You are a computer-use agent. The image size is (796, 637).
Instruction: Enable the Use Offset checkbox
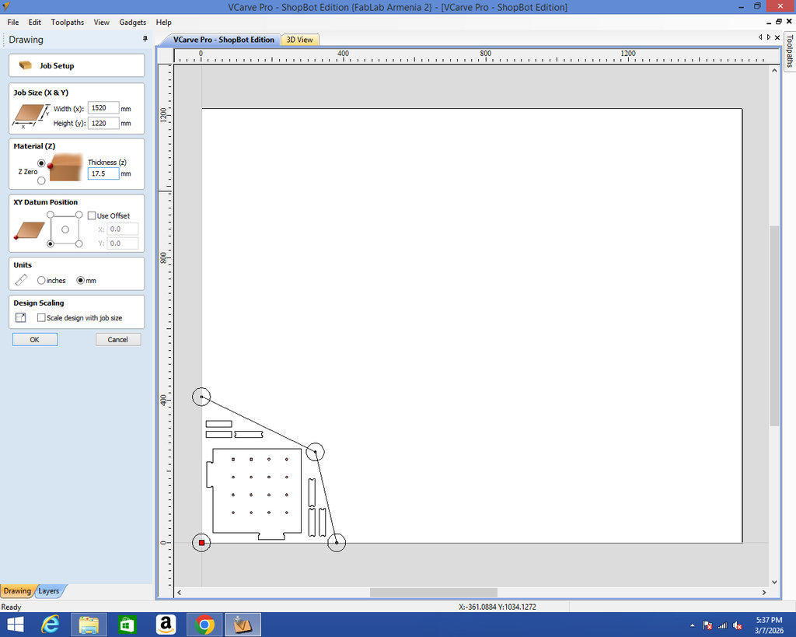tap(92, 215)
